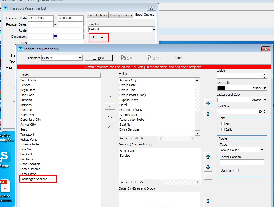Screen dimensions: 274x207
Task: Click the Design button
Action: [x=98, y=37]
